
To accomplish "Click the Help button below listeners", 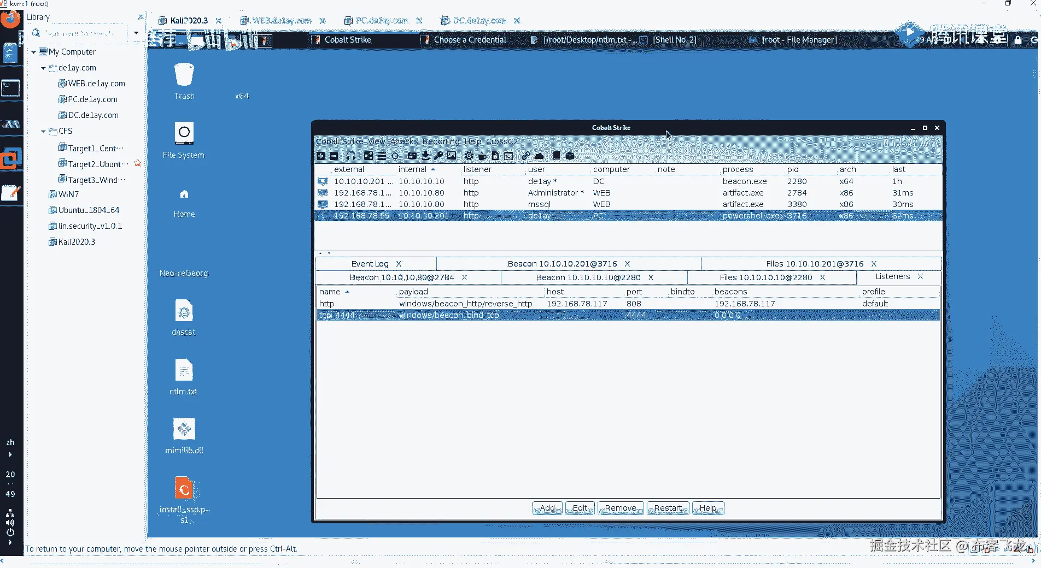I will coord(708,508).
